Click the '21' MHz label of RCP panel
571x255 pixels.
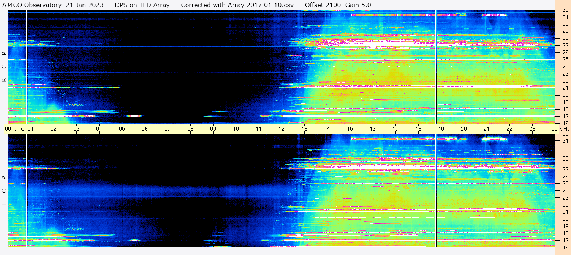[565, 88]
